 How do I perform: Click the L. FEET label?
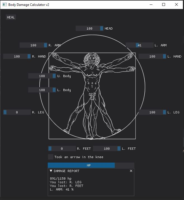point(129,149)
